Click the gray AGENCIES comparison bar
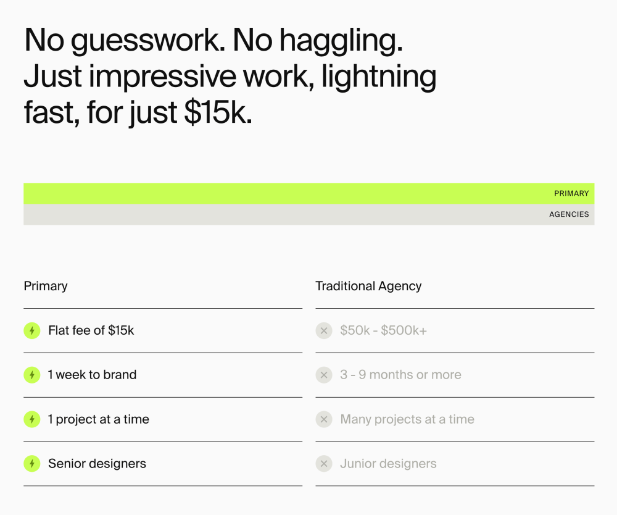Image resolution: width=617 pixels, height=515 pixels. [x=309, y=214]
